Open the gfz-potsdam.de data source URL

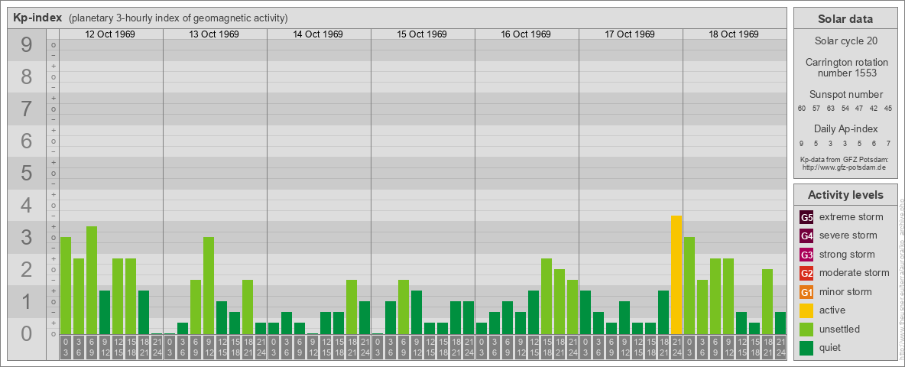tap(844, 167)
